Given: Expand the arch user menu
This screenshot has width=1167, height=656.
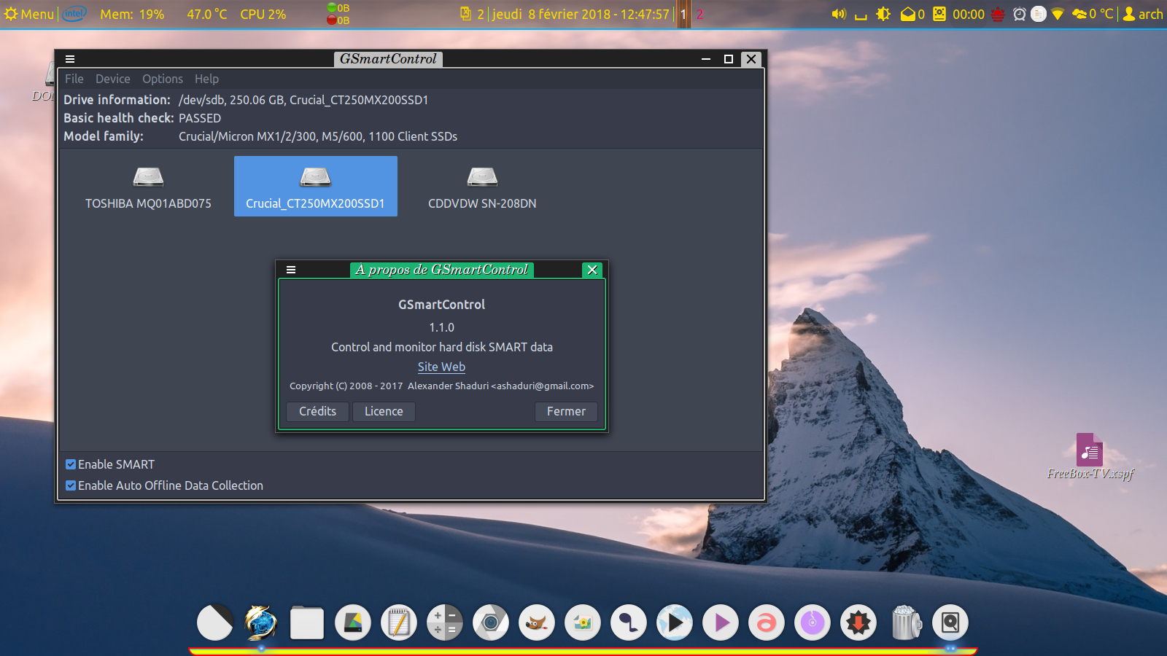Looking at the screenshot, I should (x=1143, y=14).
